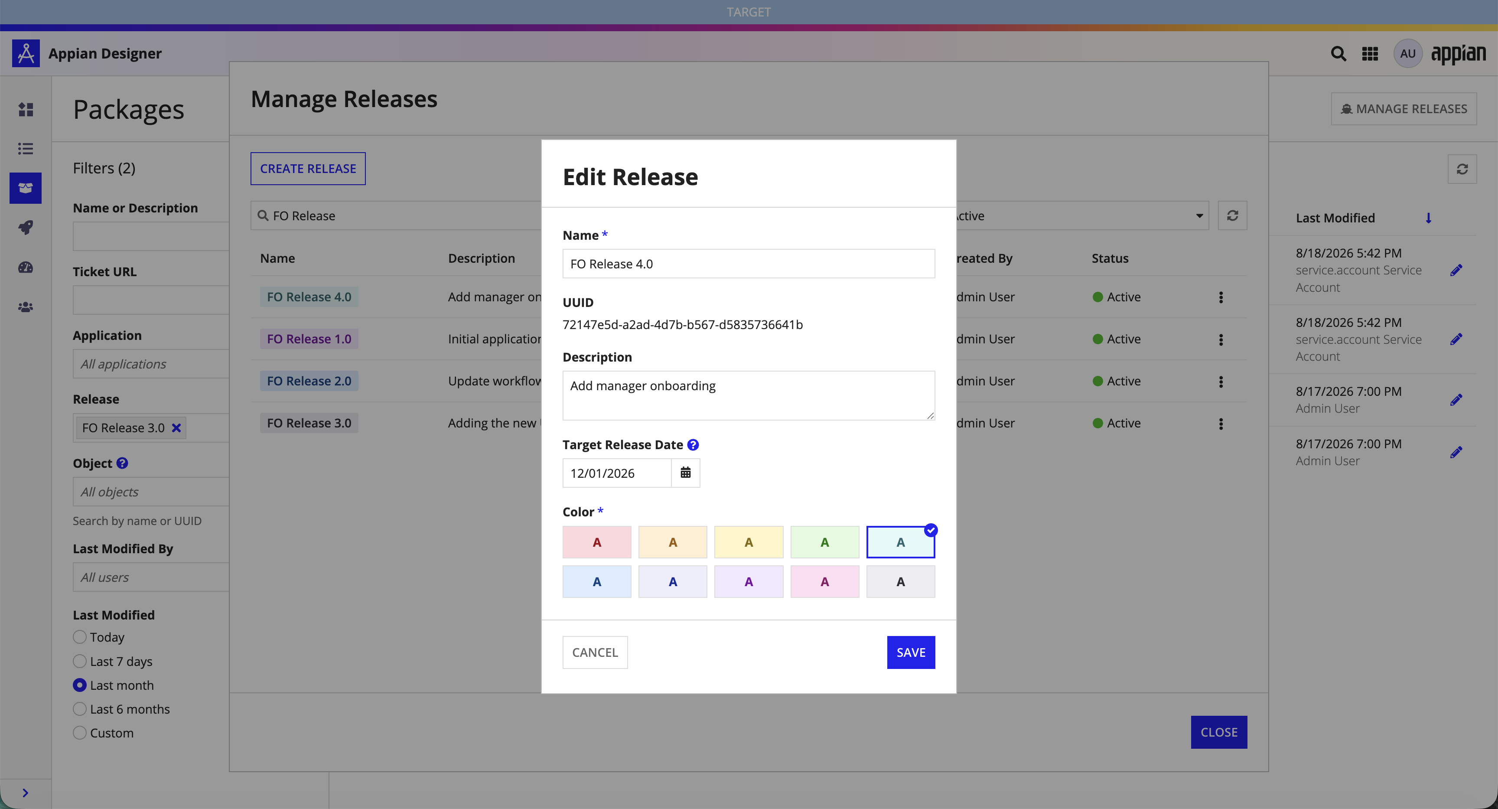Screen dimensions: 1498x809
Task: Open the rocket deploy icon in sidebar
Action: click(x=26, y=228)
